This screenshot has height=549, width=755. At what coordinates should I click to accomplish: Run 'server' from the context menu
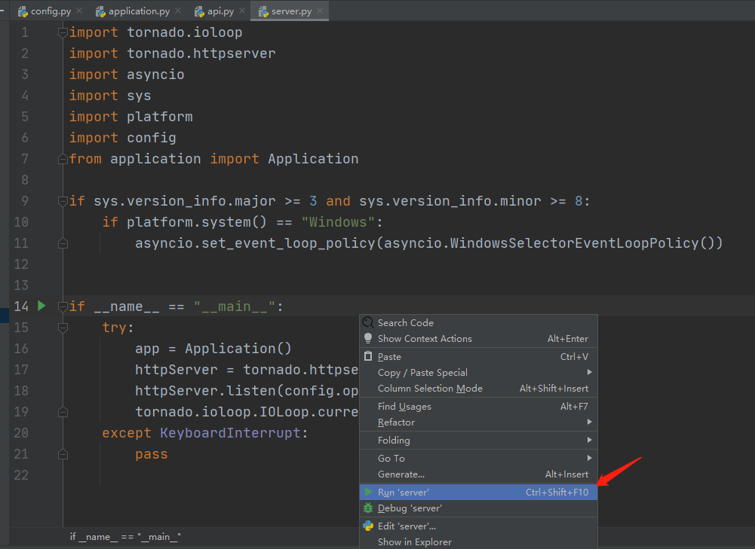(x=478, y=492)
